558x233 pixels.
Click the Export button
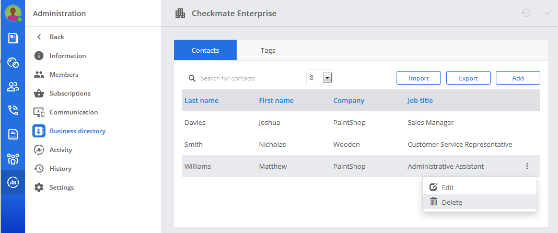(x=468, y=78)
